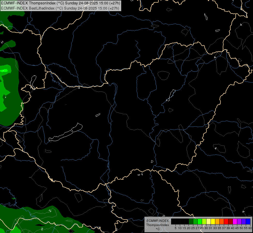Click the bright red 37–39 legend swatch
253x233 pixels.
(226, 221)
